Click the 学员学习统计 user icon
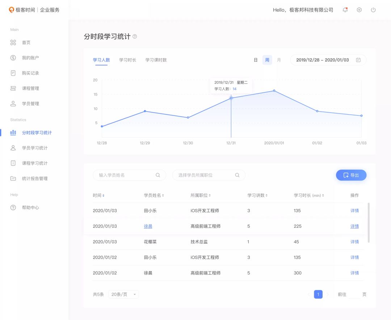This screenshot has height=320, width=391. coord(13,148)
